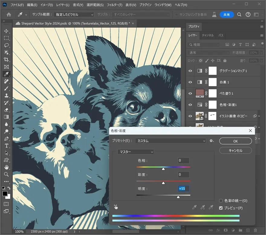
Task: Enable the 色彩の統一 checkbox
Action: (221, 201)
